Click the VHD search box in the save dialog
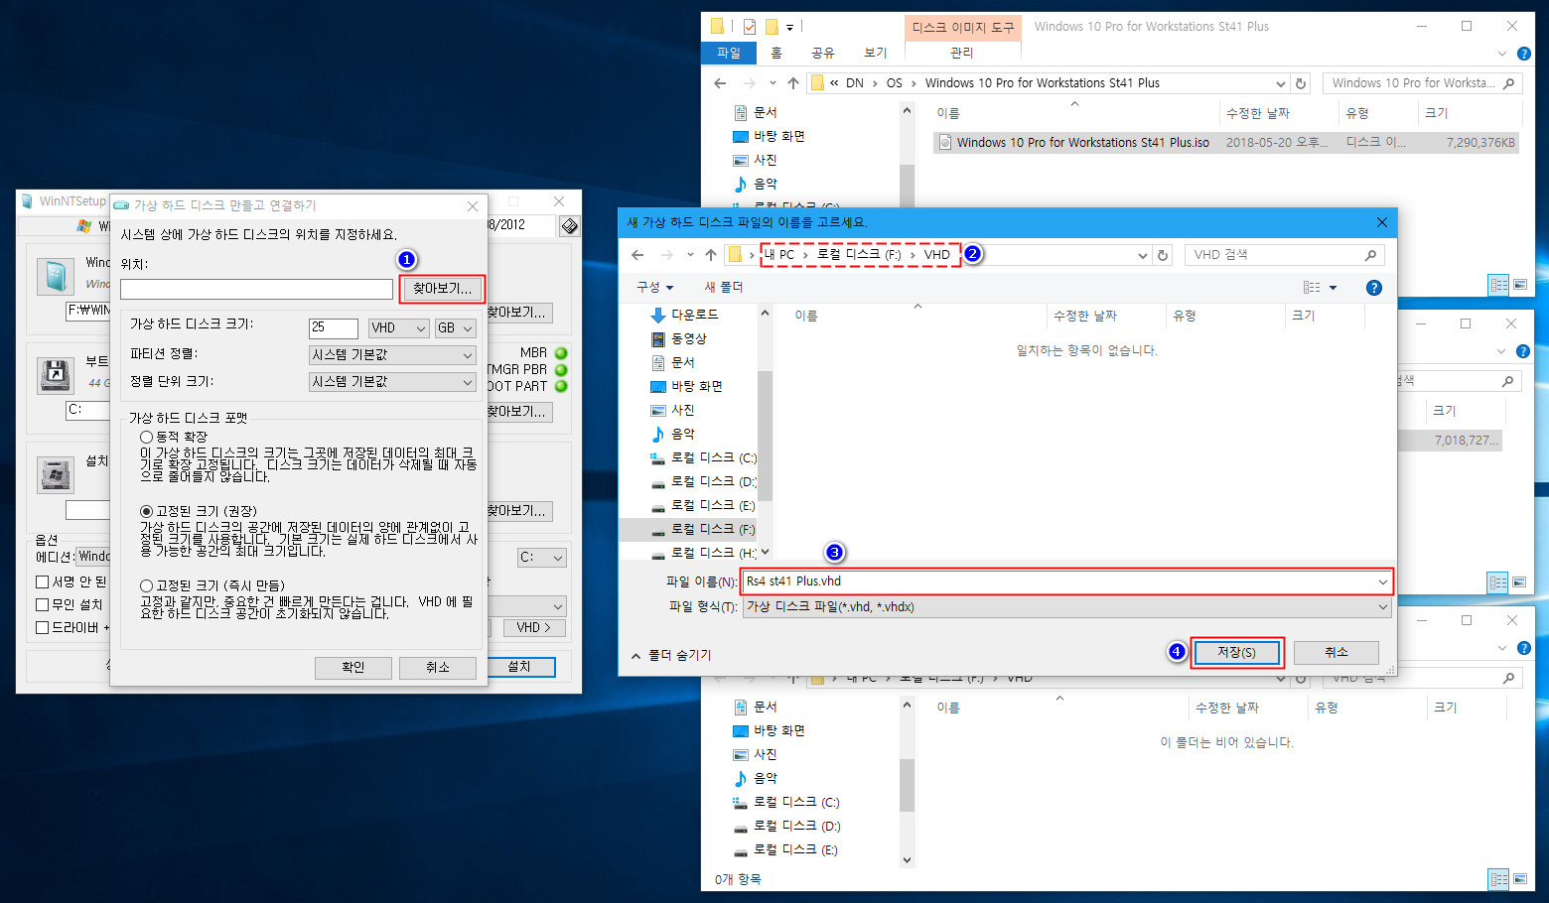The width and height of the screenshot is (1549, 903). [1284, 255]
